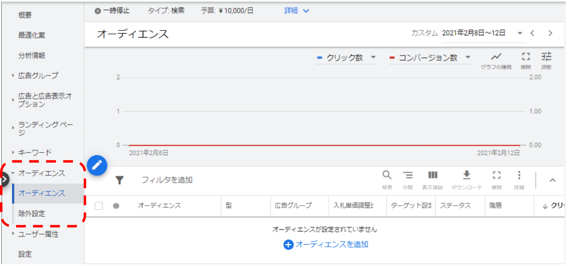Open the コンバージョン数 metric dropdown
This screenshot has height=266, width=568.
coord(429,58)
